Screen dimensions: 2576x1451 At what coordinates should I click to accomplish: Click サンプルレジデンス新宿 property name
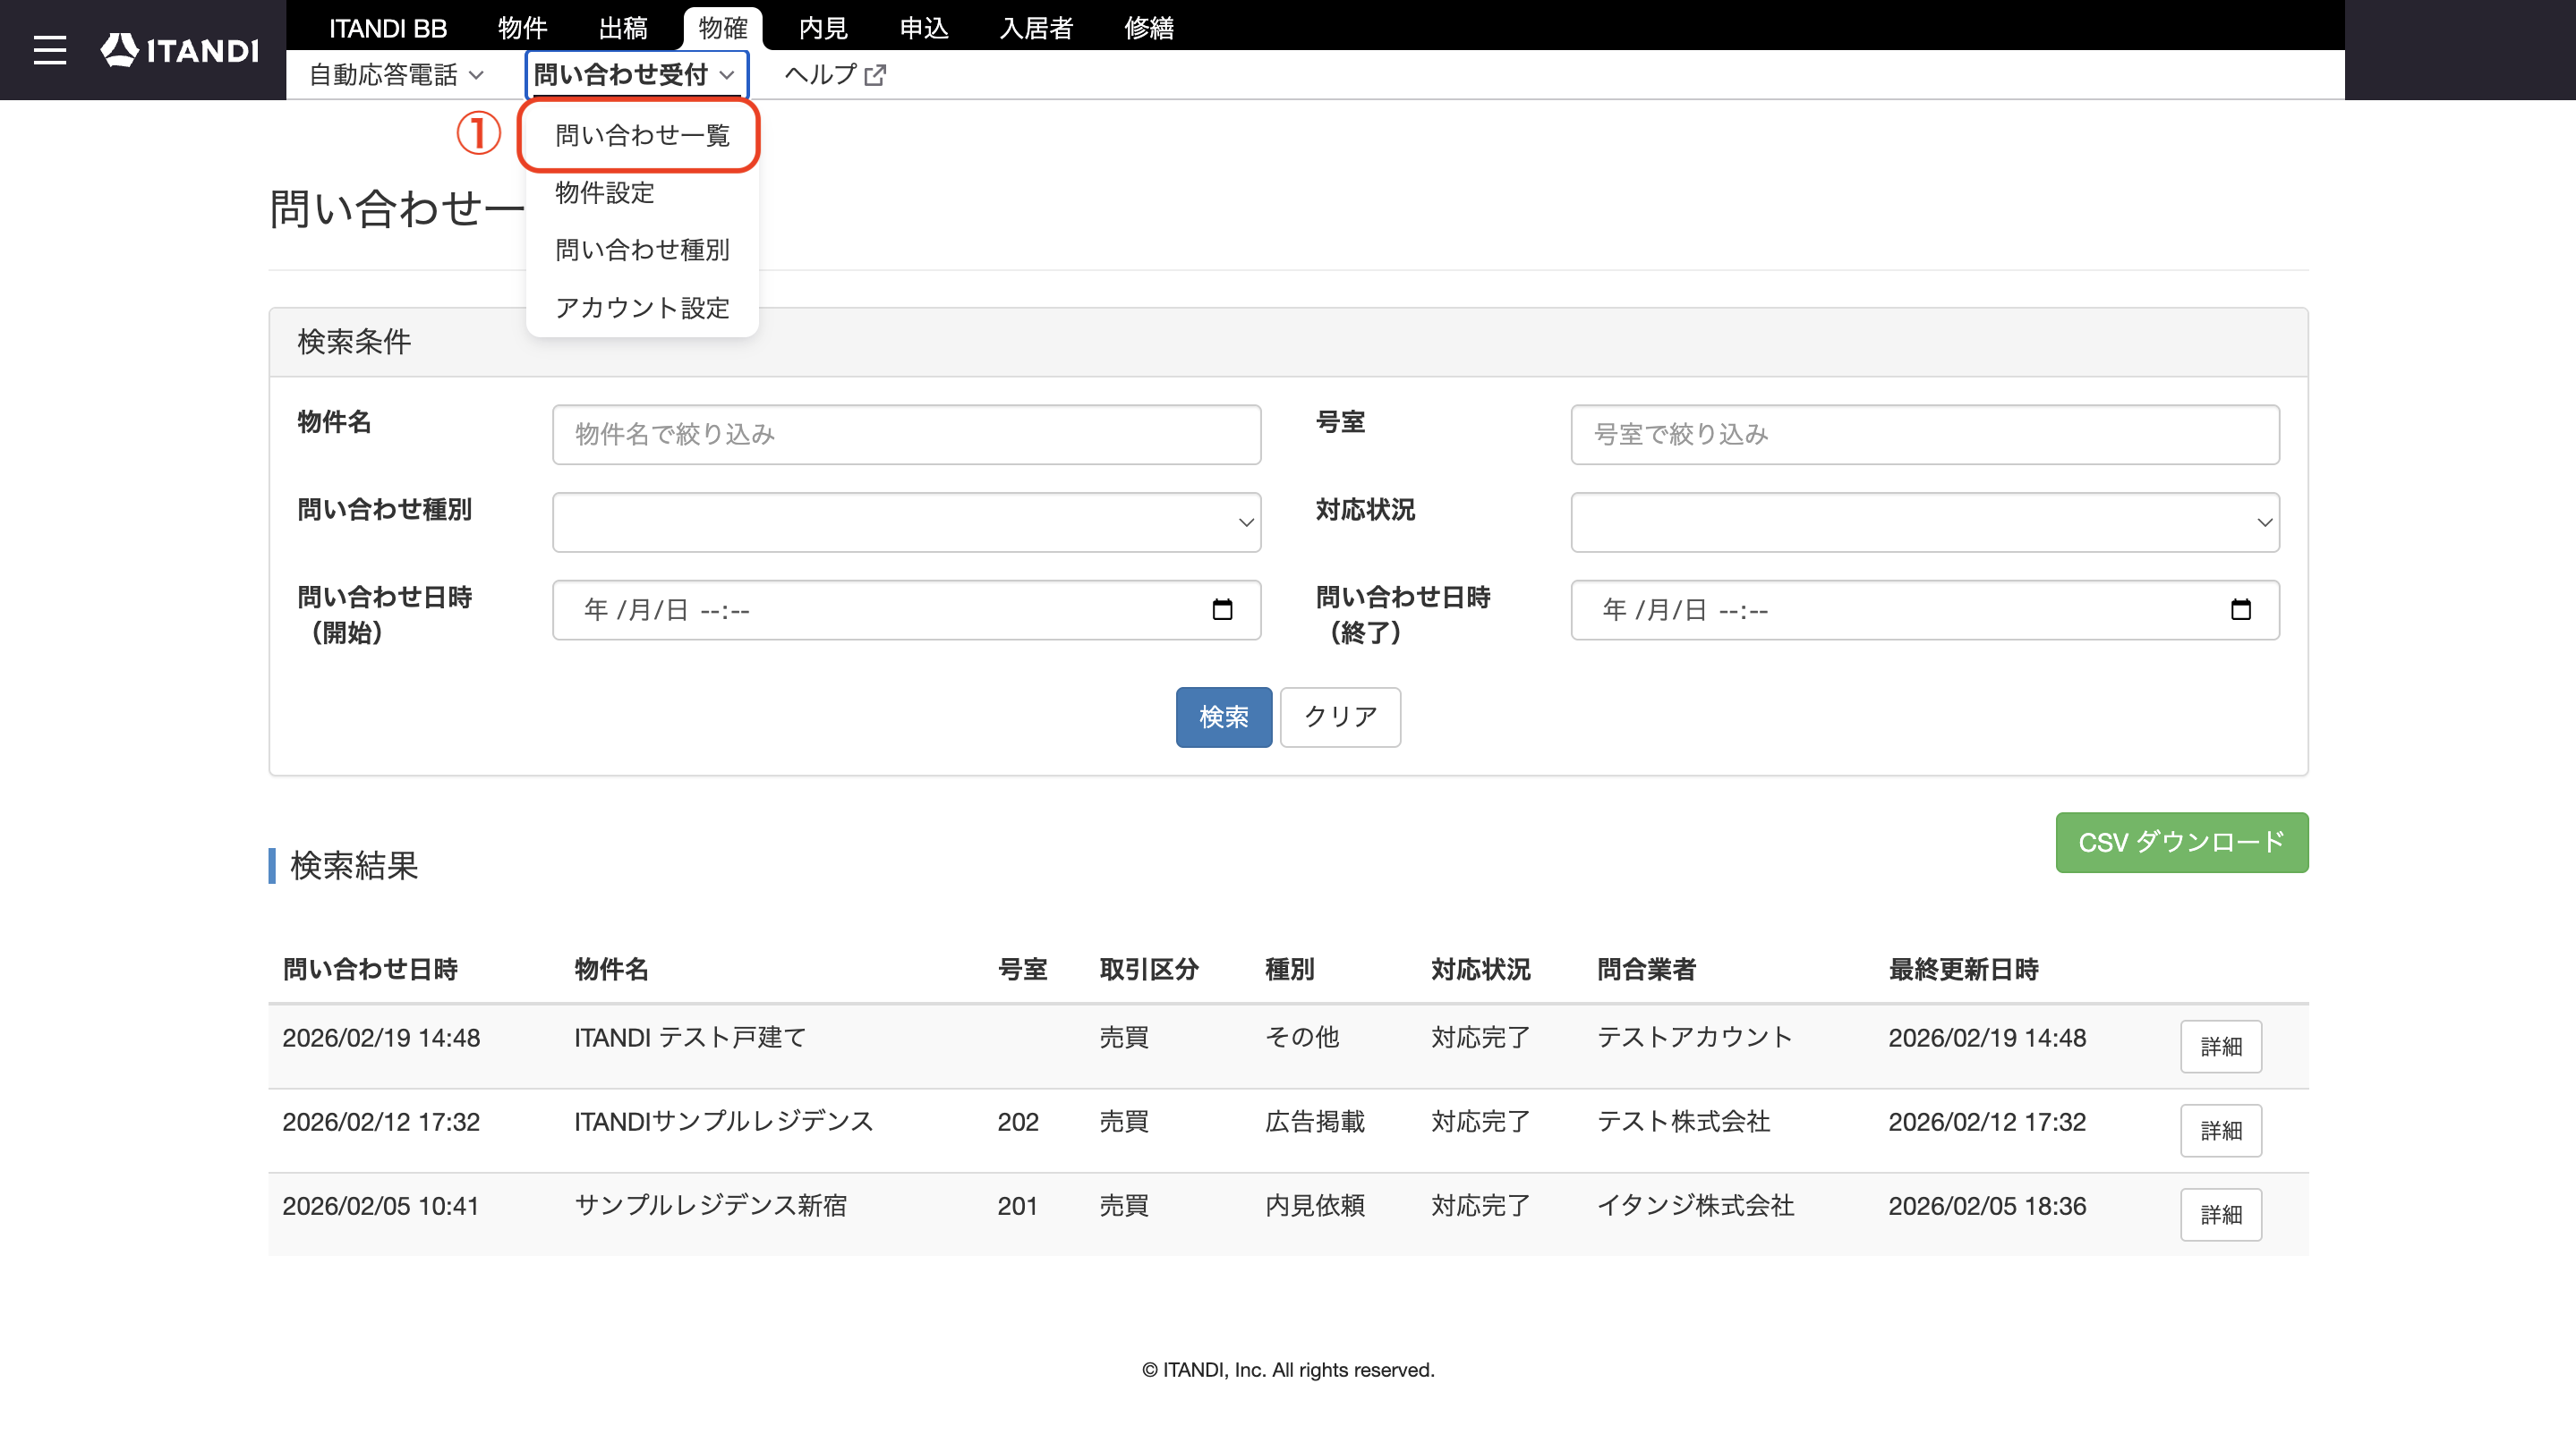710,1205
